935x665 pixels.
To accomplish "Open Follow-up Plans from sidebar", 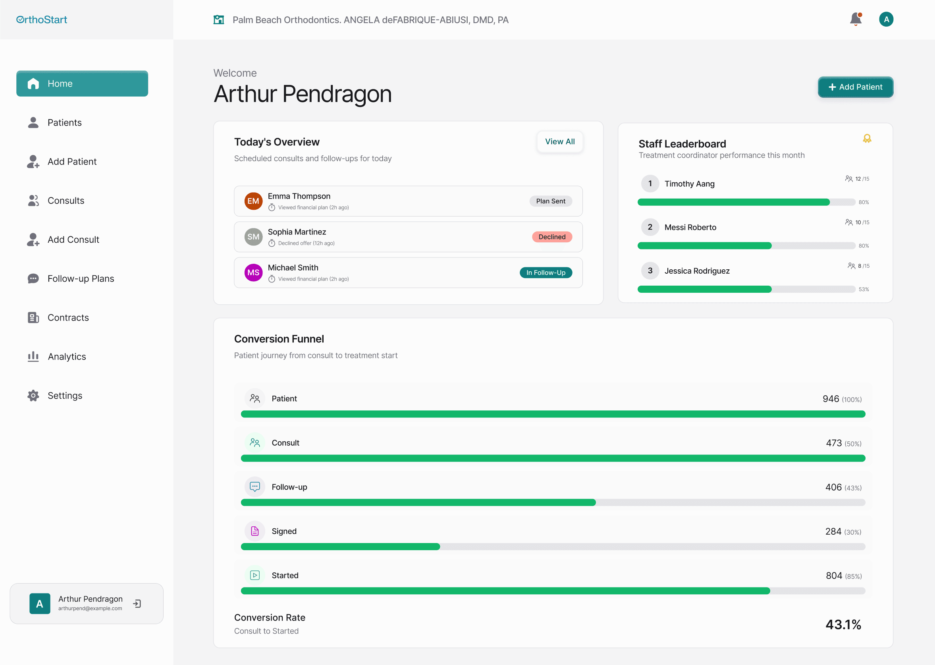I will coord(81,278).
